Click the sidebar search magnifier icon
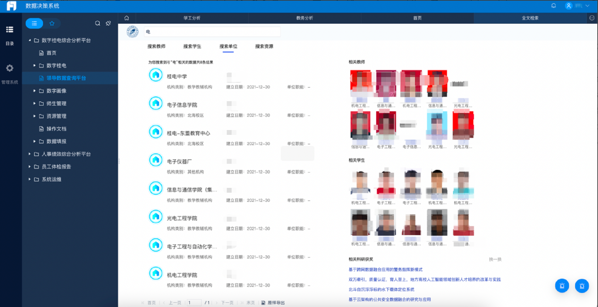The width and height of the screenshot is (598, 307). (97, 23)
